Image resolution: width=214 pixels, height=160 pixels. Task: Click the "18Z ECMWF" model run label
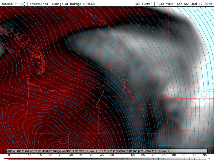pyautogui.click(x=143, y=4)
